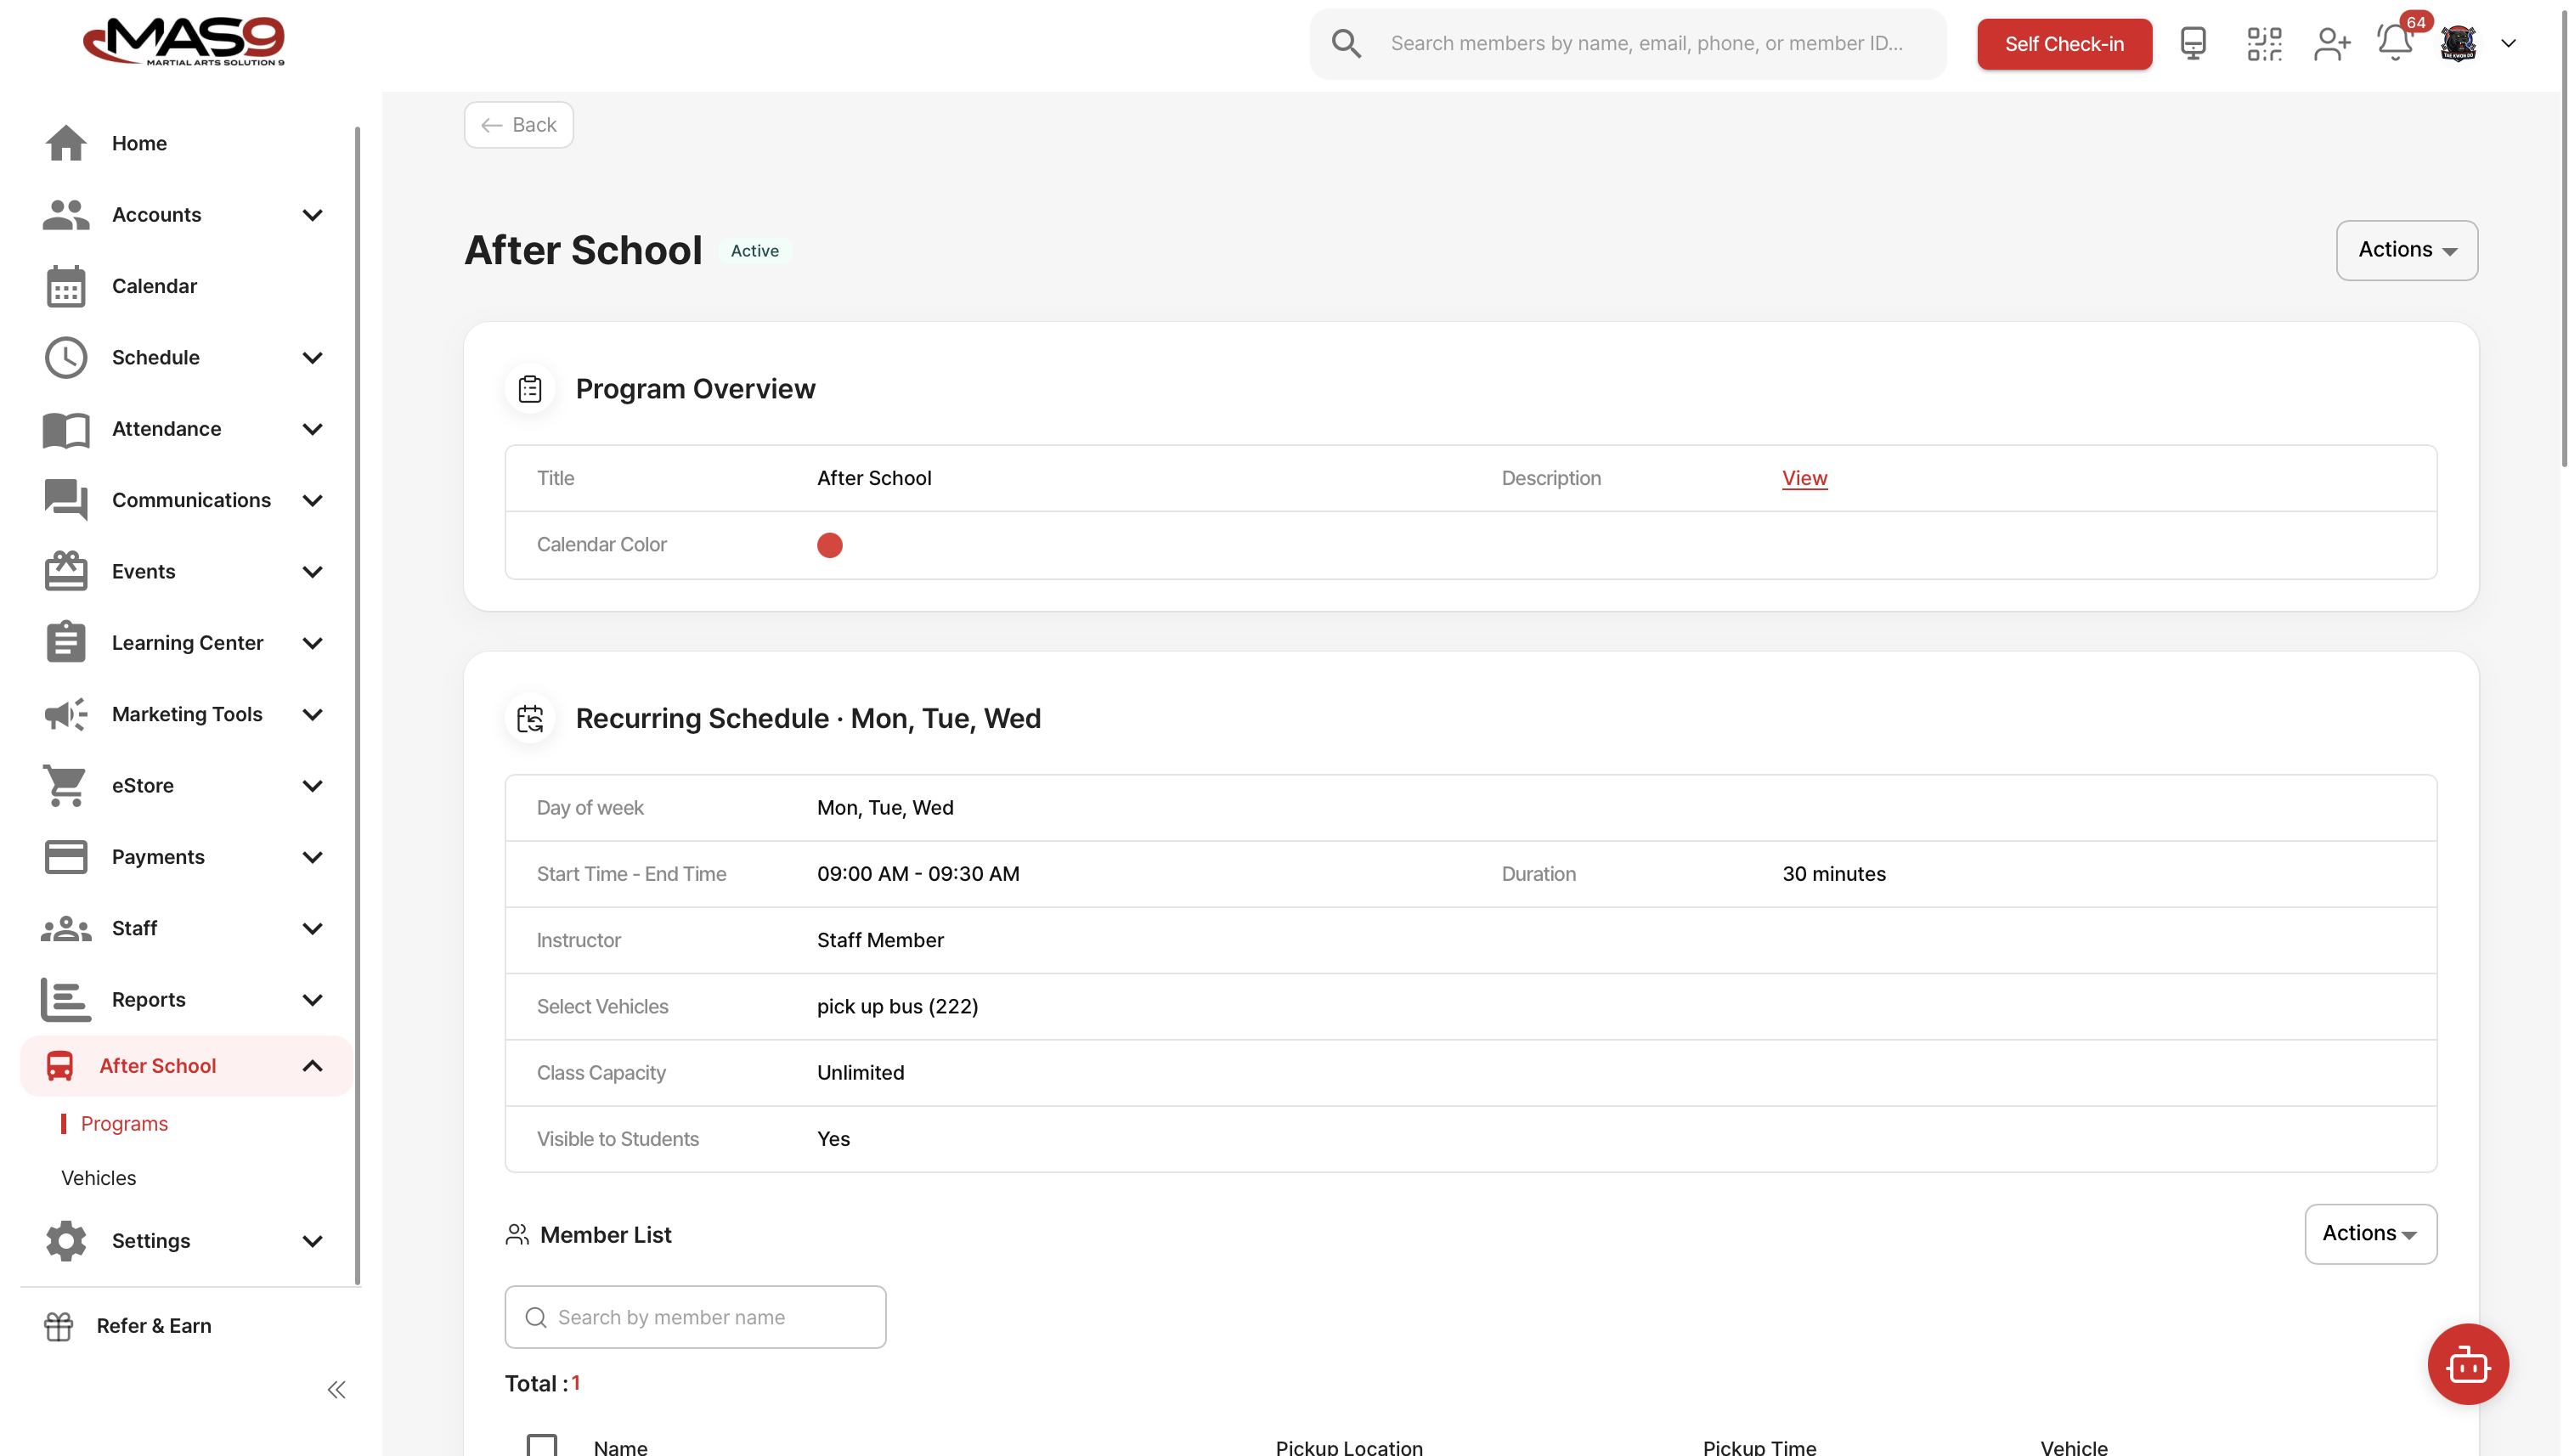This screenshot has width=2569, height=1456.
Task: Open the page-level Actions dropdown
Action: (x=2406, y=250)
